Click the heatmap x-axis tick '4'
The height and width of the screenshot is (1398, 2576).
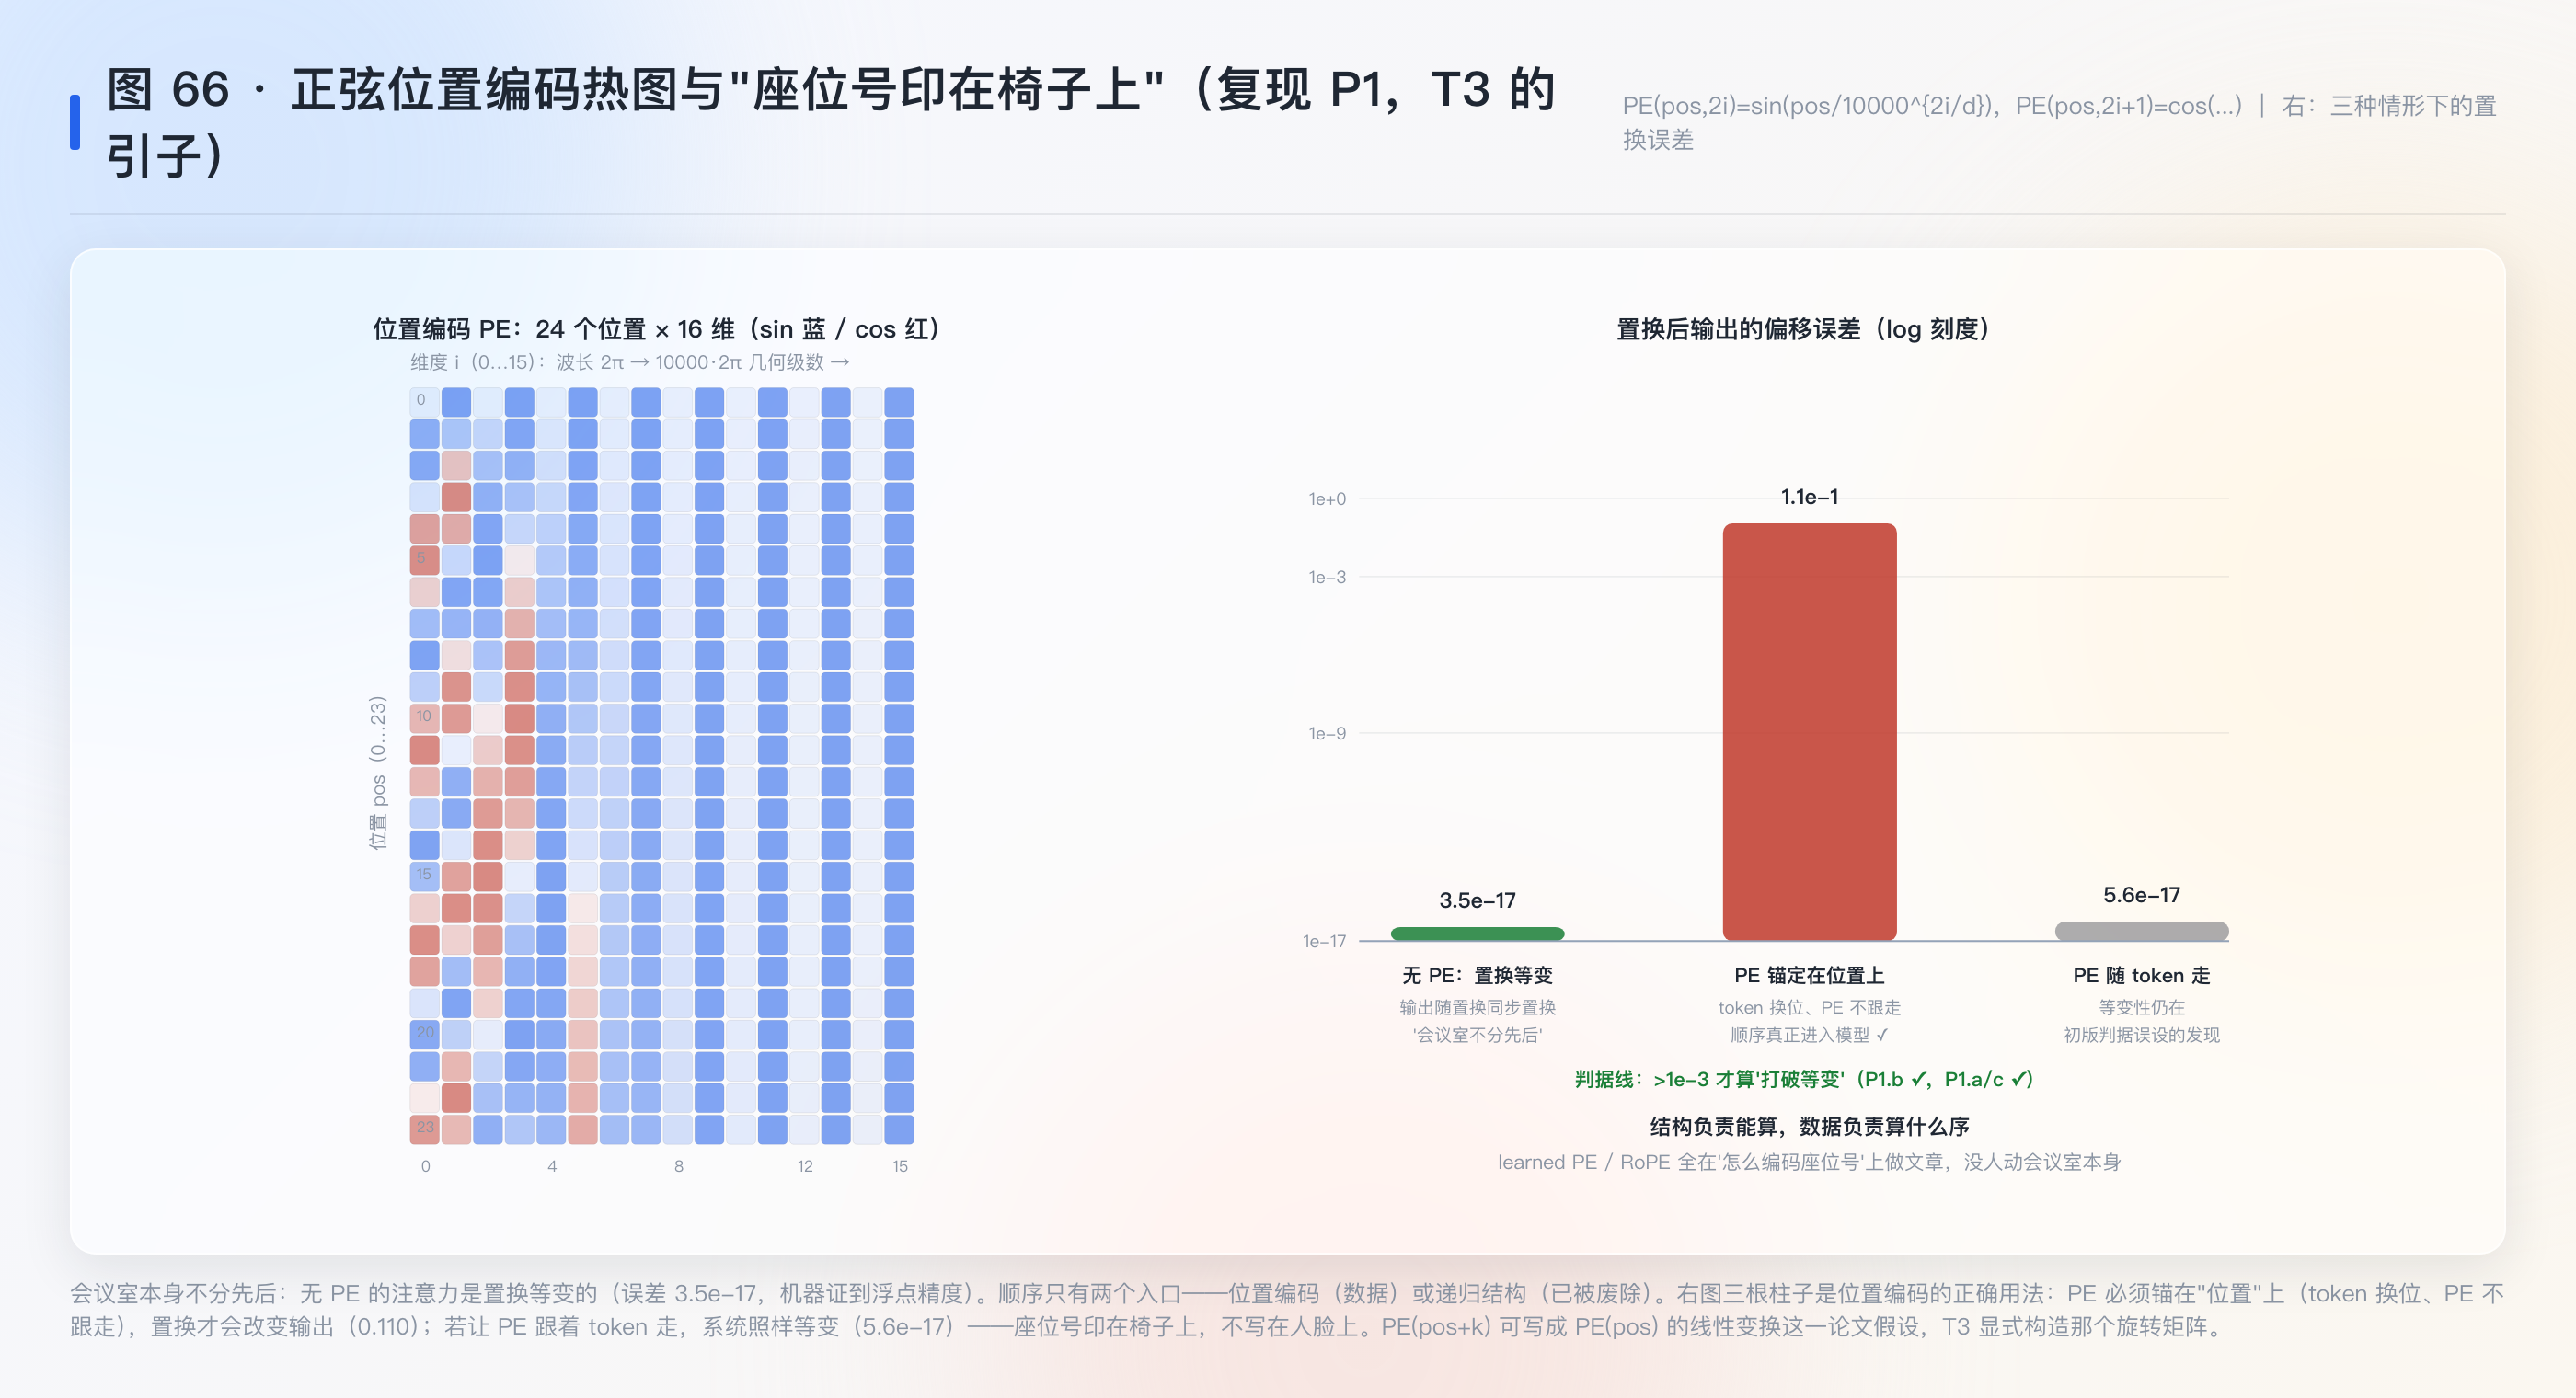click(x=552, y=1166)
